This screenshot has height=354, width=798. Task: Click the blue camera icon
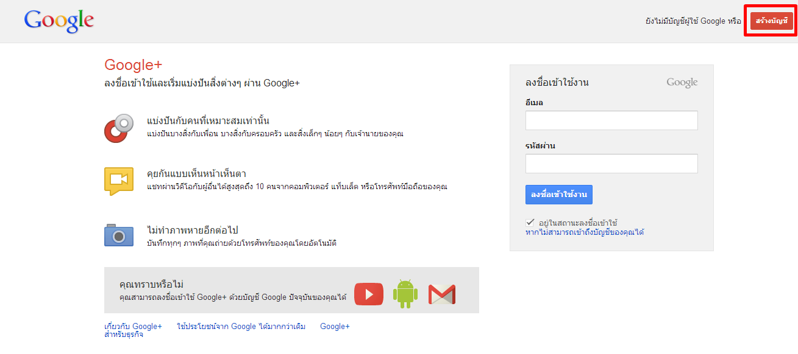[x=119, y=235]
